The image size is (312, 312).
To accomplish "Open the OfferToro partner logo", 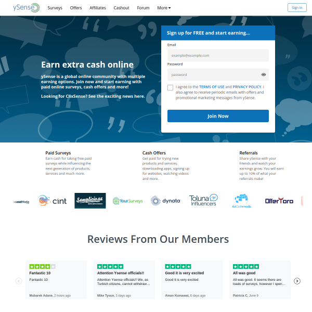I will click(x=279, y=201).
